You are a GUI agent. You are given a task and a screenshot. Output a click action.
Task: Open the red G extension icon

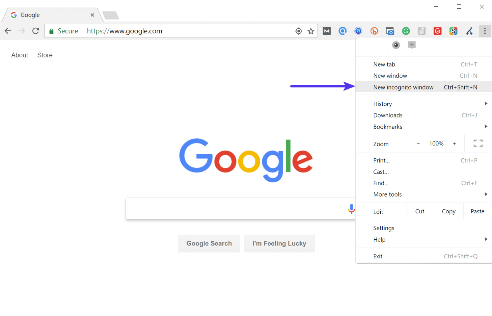tap(438, 31)
